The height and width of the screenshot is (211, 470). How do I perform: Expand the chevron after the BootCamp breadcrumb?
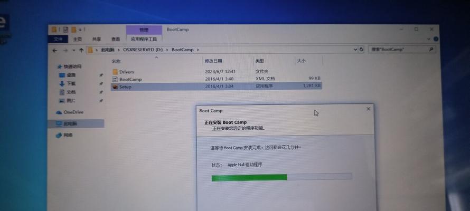point(198,50)
